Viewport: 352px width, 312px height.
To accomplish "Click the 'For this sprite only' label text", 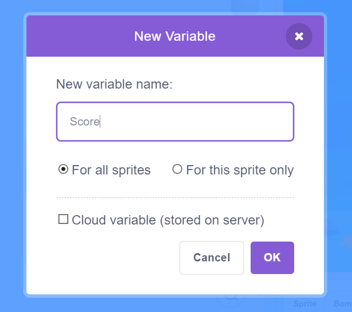I will pos(240,170).
